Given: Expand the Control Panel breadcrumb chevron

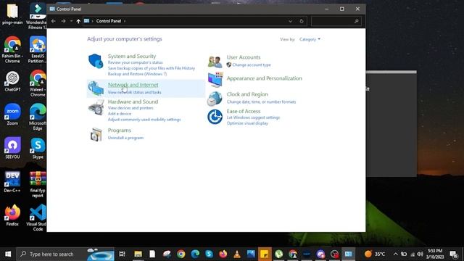Looking at the screenshot, I should [125, 21].
